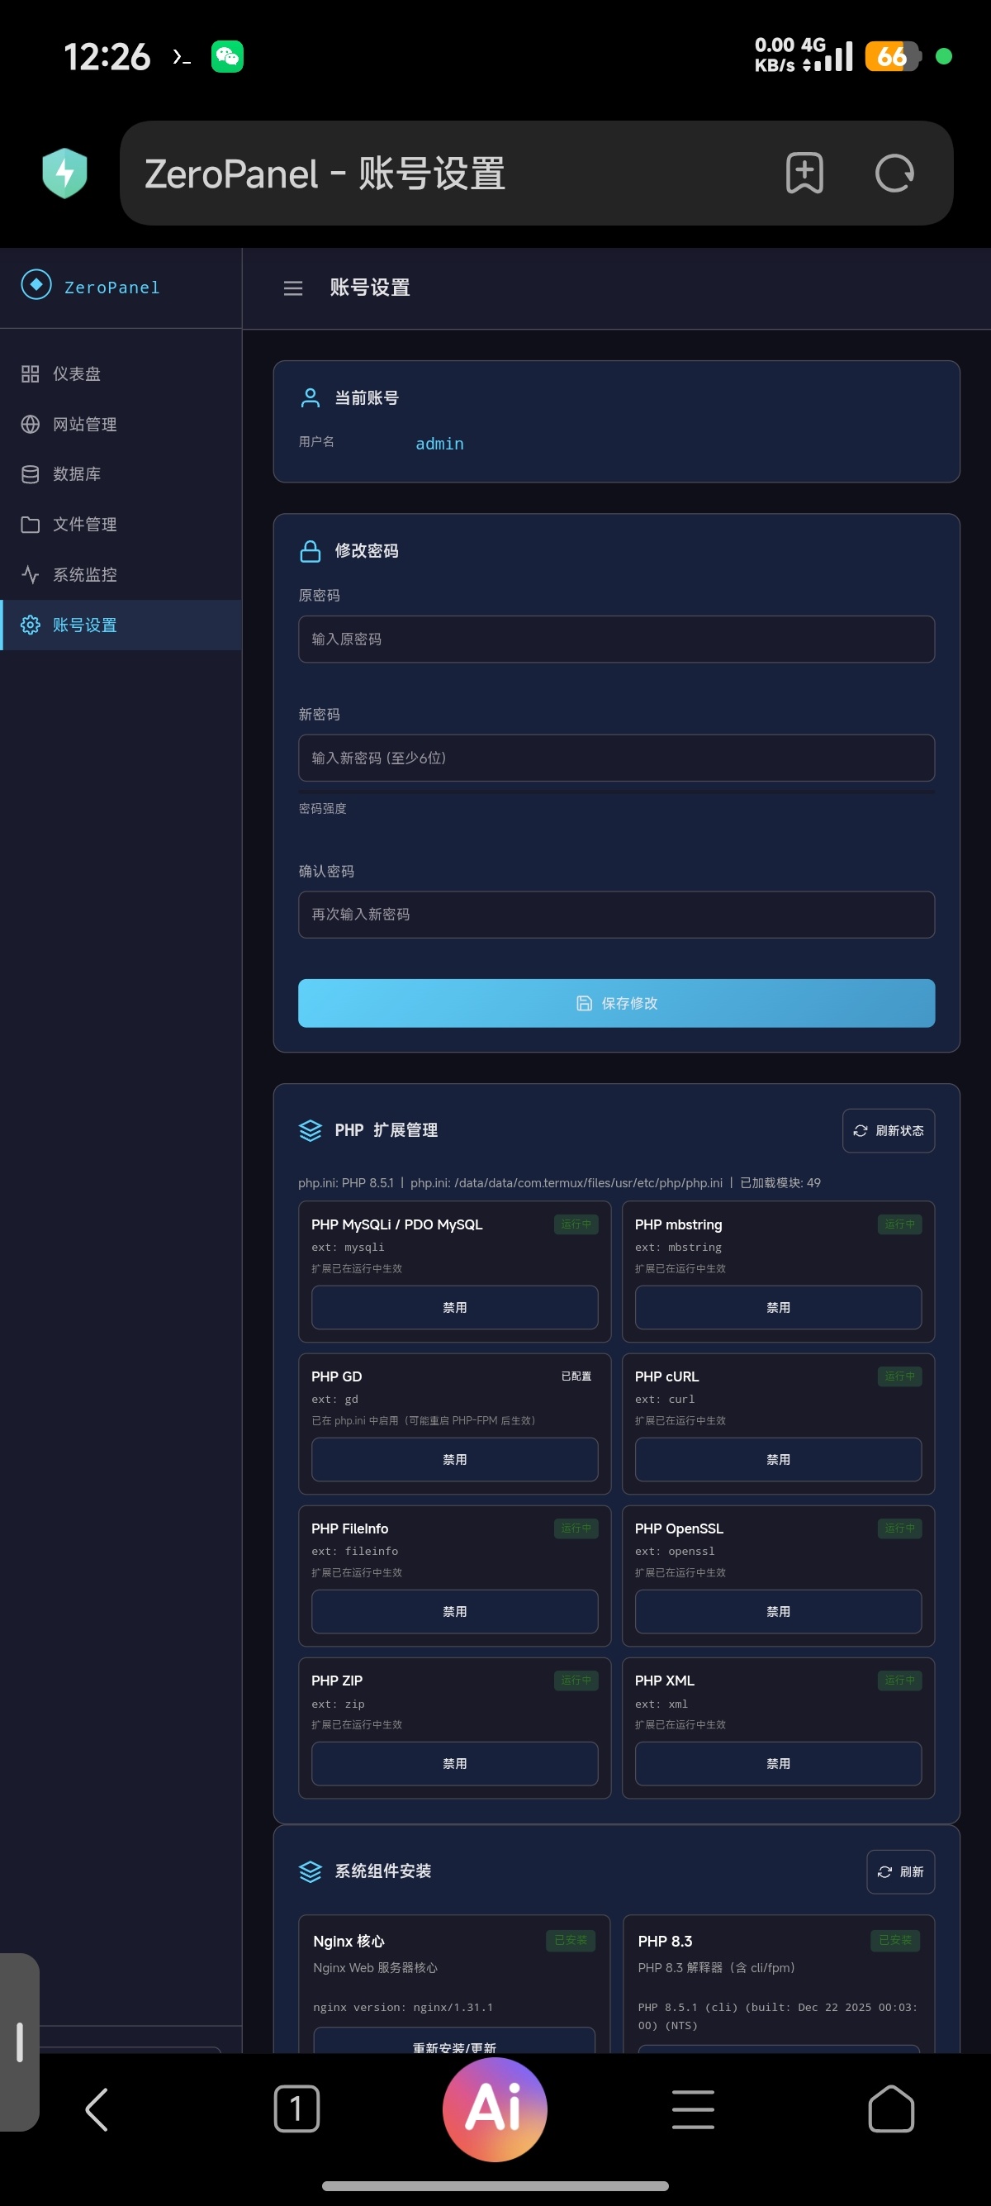Add bookmark with the plus icon
The height and width of the screenshot is (2206, 991).
[804, 173]
